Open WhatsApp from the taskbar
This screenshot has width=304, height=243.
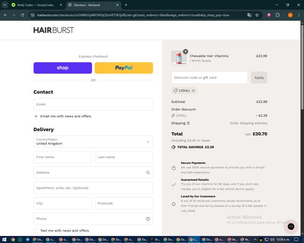coord(20,240)
